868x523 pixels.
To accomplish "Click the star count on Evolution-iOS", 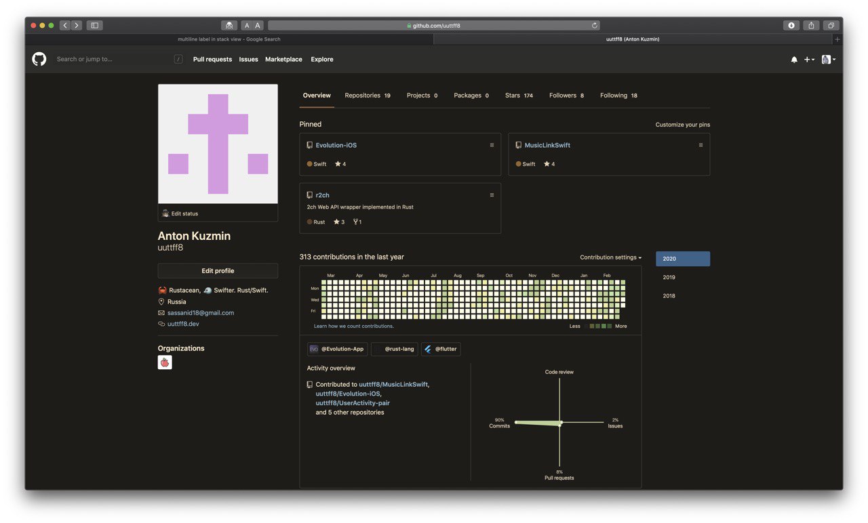I will (340, 164).
